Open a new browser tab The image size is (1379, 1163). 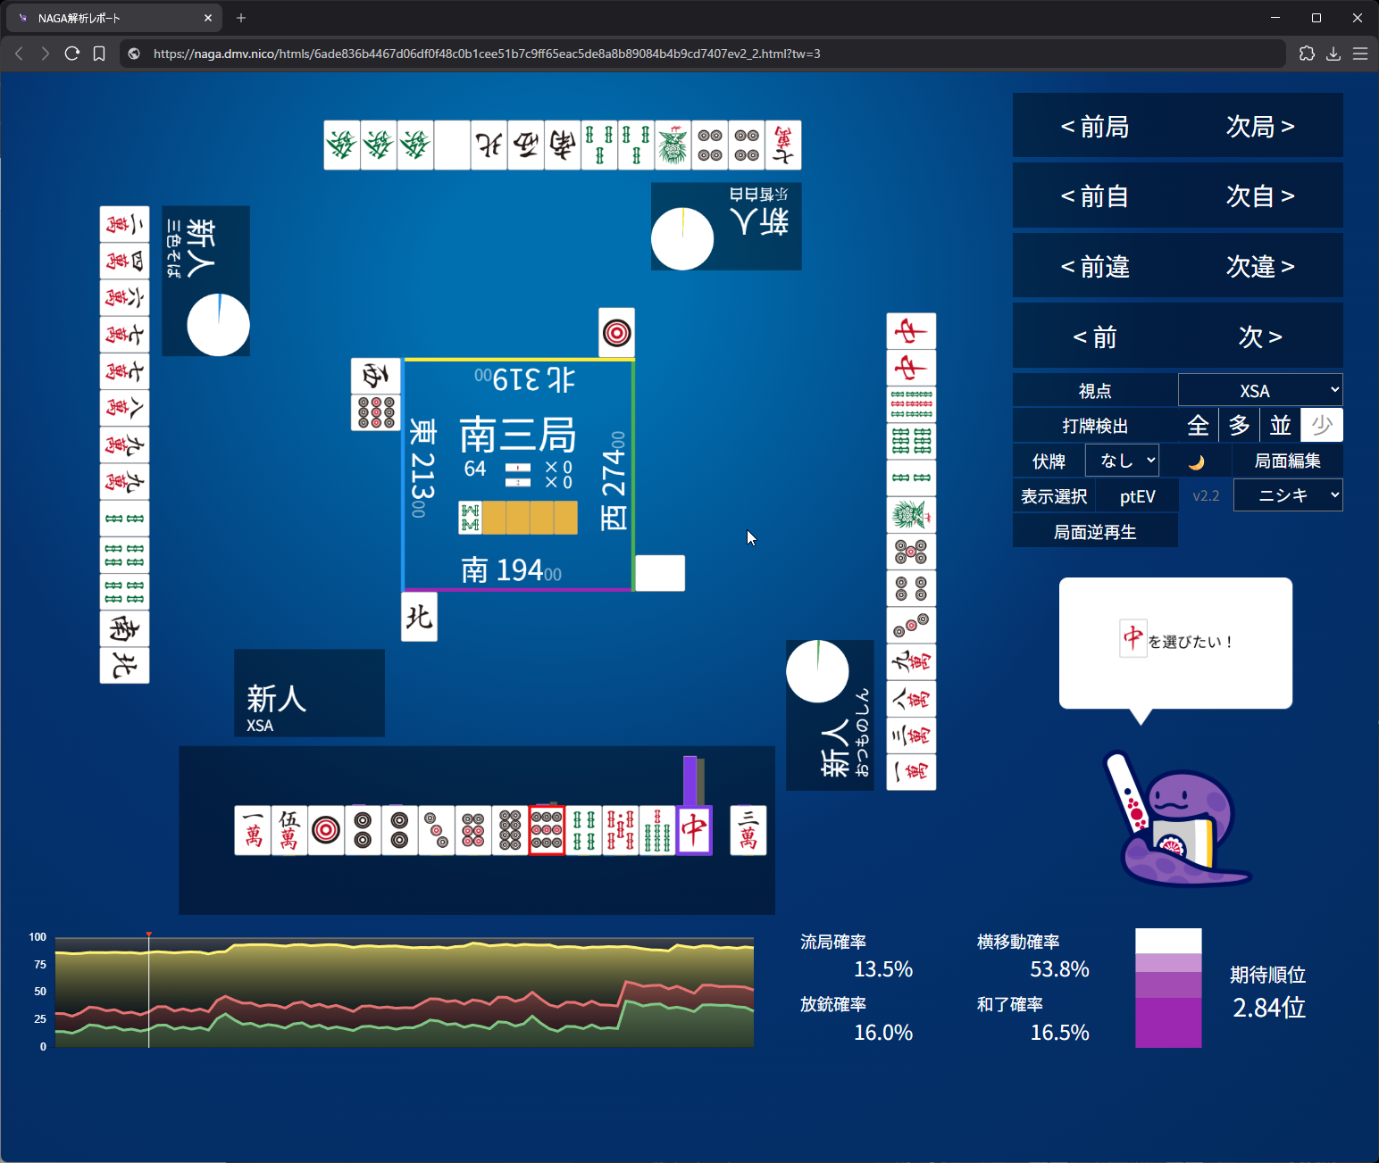[241, 18]
